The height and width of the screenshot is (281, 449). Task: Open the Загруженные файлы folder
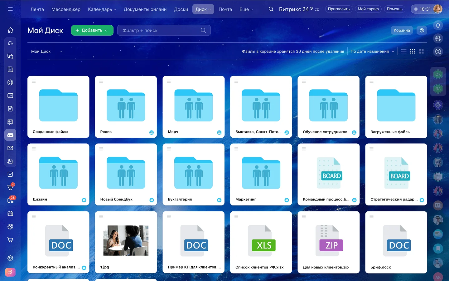[x=396, y=107]
